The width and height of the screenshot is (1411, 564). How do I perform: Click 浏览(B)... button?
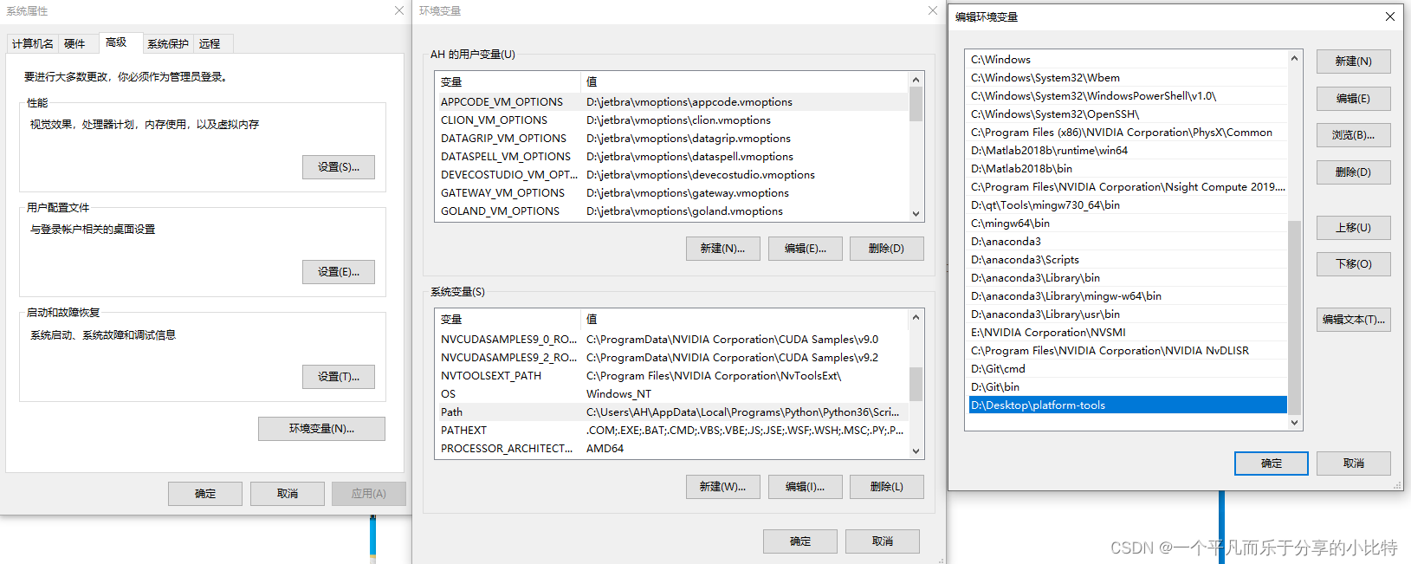pos(1354,135)
